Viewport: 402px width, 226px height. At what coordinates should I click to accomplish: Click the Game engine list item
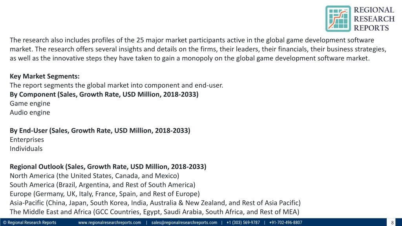tap(30, 104)
